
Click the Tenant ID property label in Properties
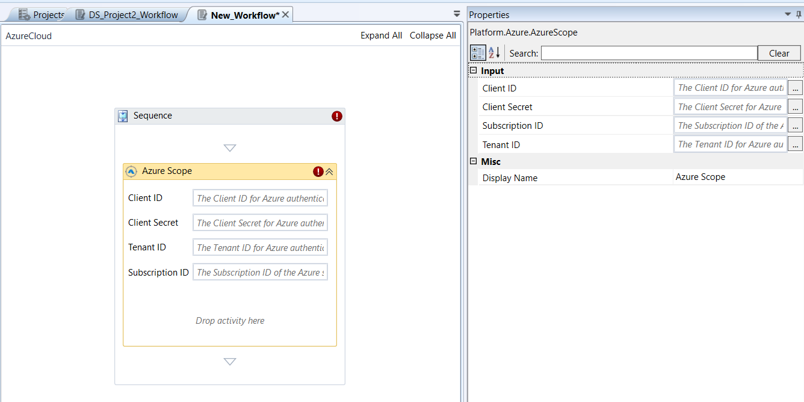coord(501,144)
